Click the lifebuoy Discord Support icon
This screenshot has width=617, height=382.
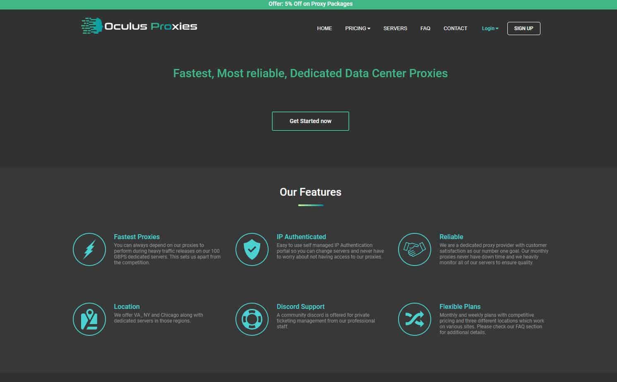click(x=252, y=319)
